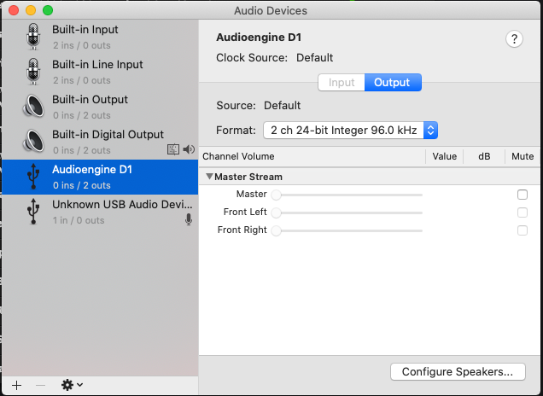This screenshot has height=396, width=543.
Task: Click the sound output speaker badge icon
Action: [189, 149]
